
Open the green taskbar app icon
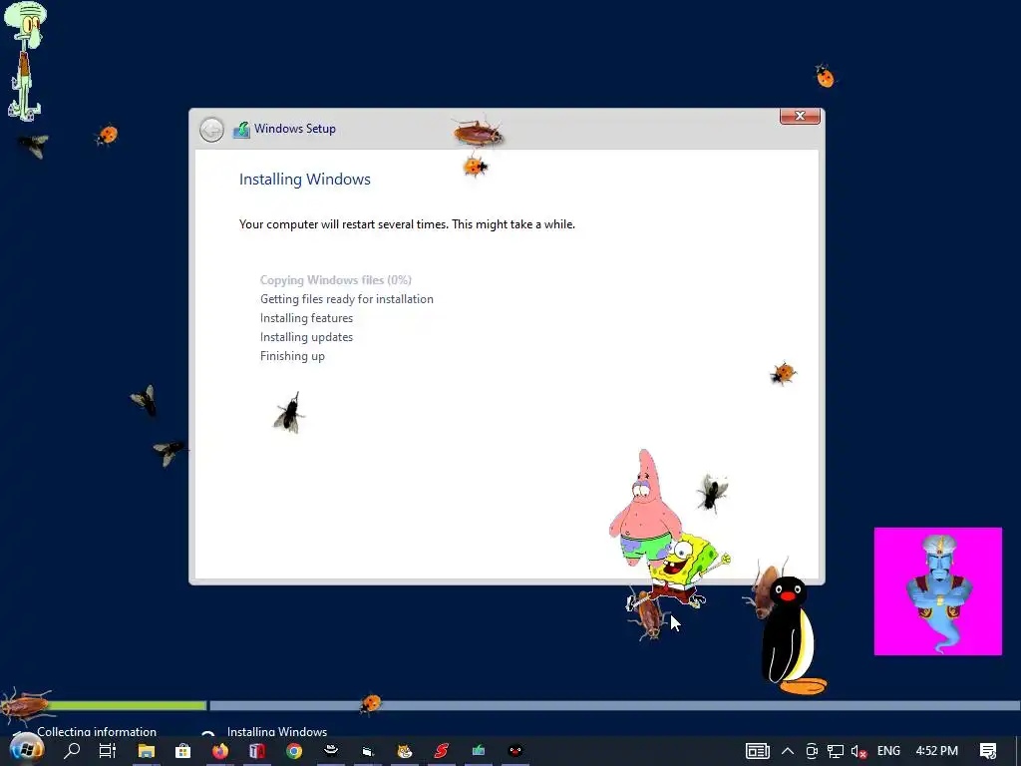[479, 751]
